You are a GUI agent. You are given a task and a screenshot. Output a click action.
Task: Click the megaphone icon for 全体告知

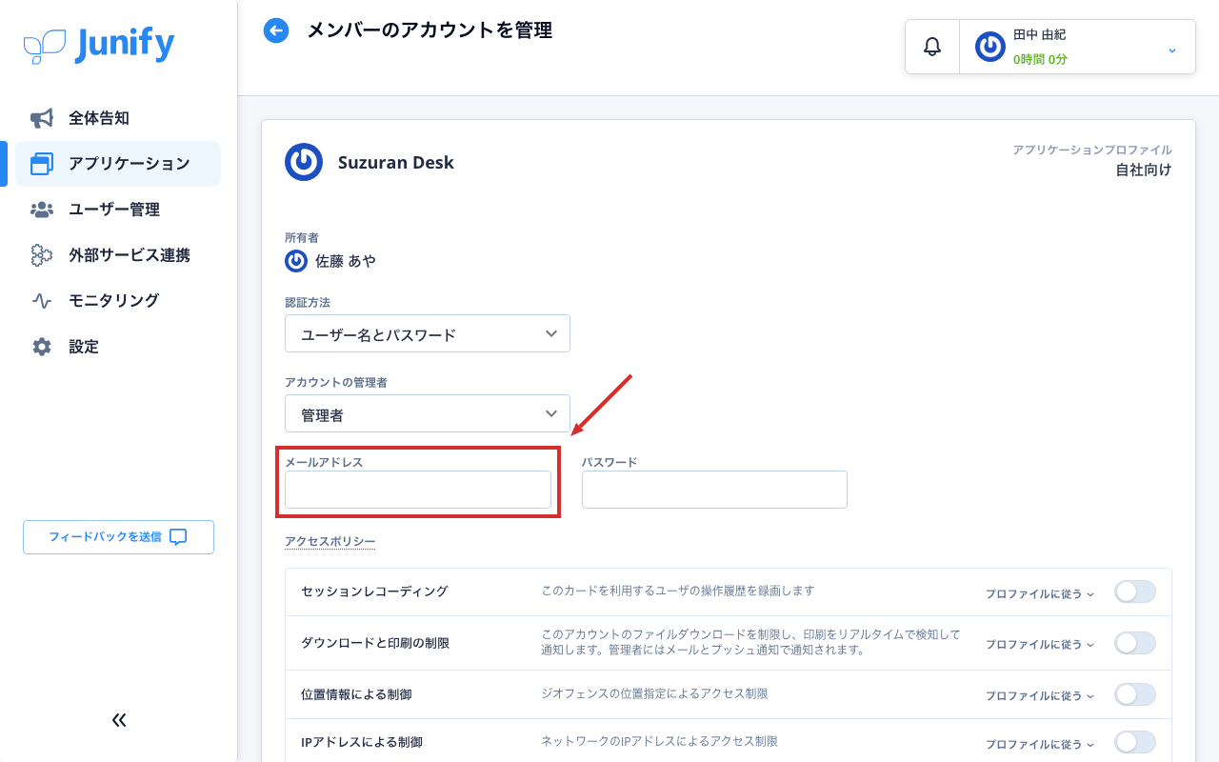tap(42, 118)
